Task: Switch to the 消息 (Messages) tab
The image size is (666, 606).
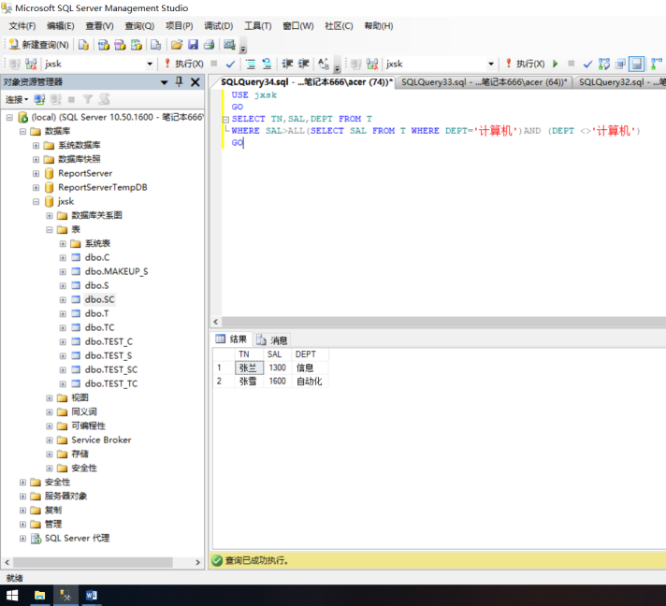Action: (x=273, y=340)
